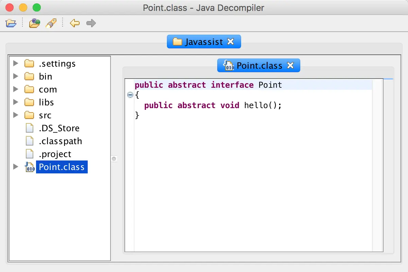
Task: Click the Point interface name in code
Action: tap(270, 85)
